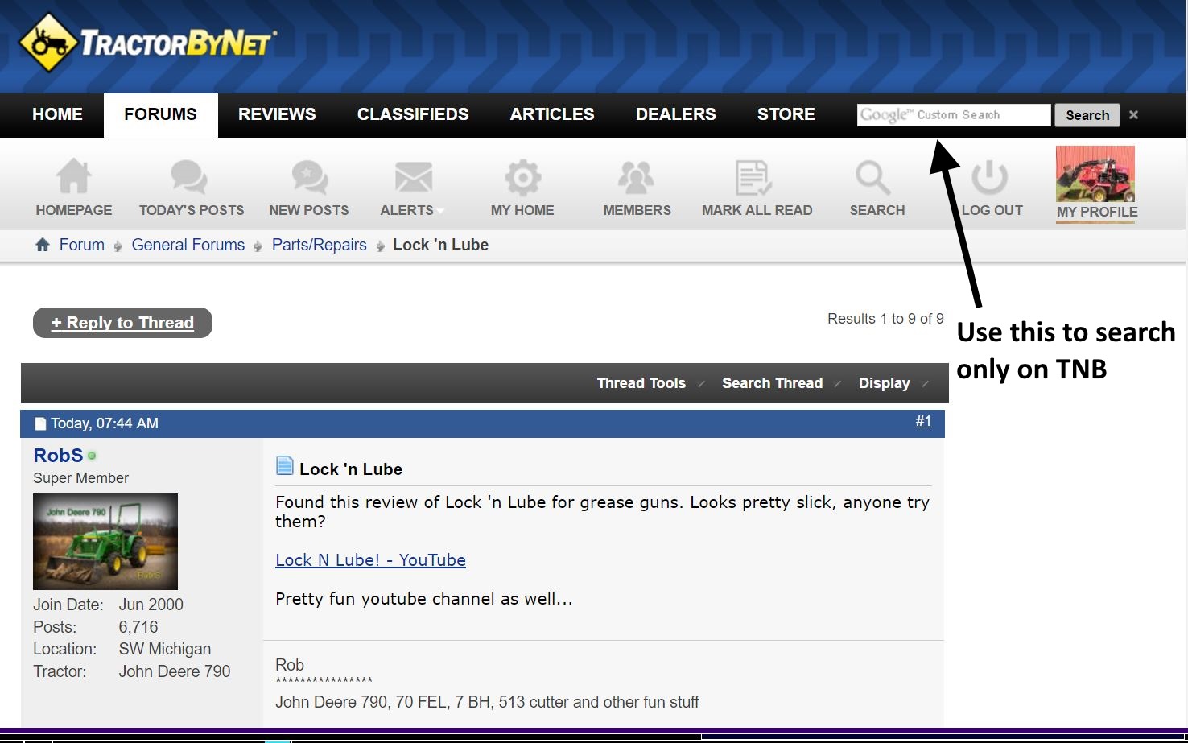This screenshot has width=1188, height=743.
Task: Click the Homepage house icon
Action: click(x=73, y=177)
